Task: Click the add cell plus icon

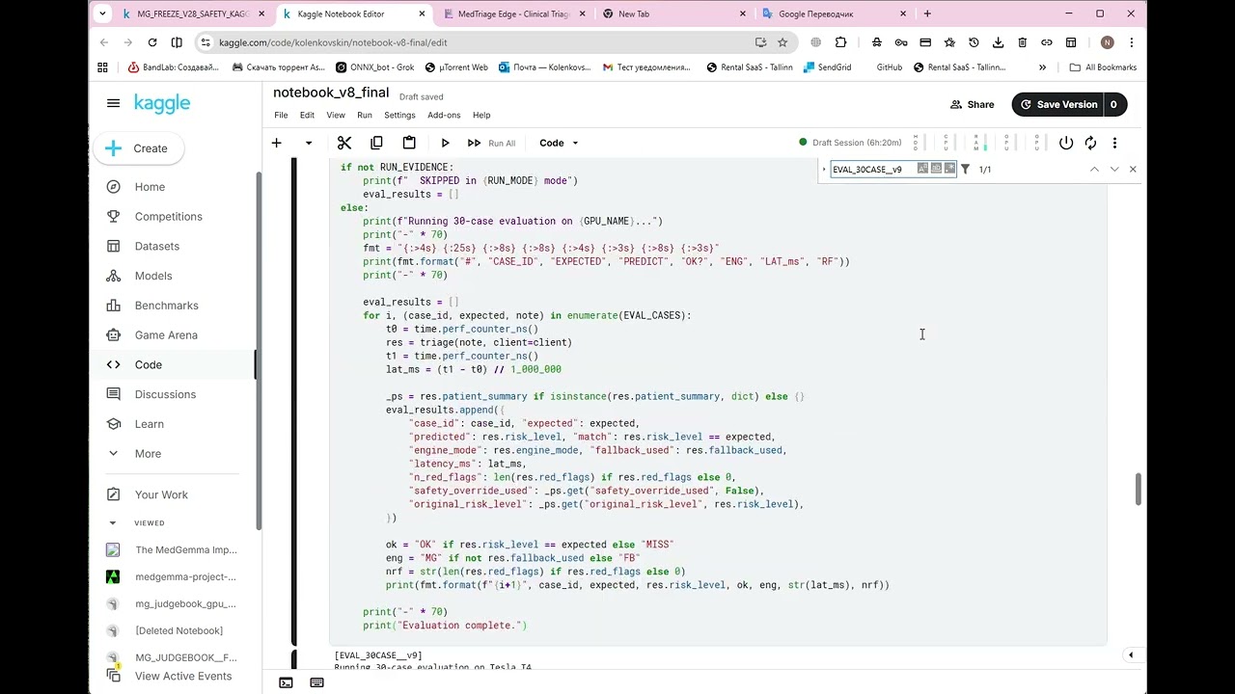Action: click(276, 143)
